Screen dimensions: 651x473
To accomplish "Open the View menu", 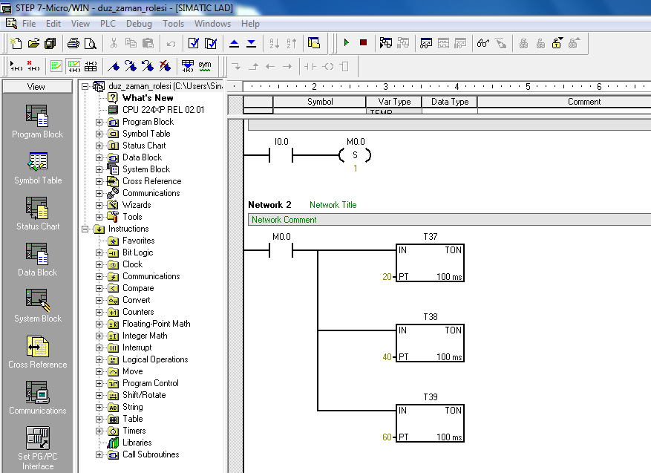I will (80, 24).
